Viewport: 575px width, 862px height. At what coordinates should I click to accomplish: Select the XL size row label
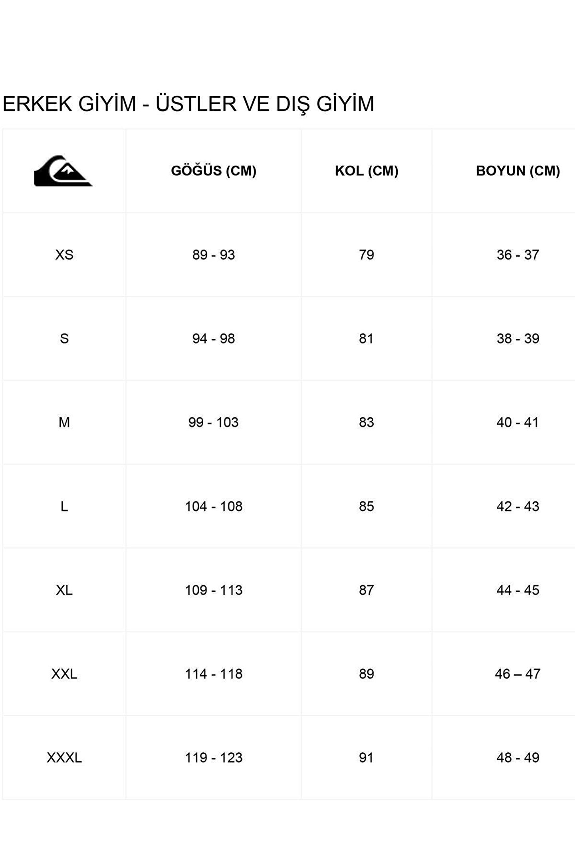click(x=64, y=590)
